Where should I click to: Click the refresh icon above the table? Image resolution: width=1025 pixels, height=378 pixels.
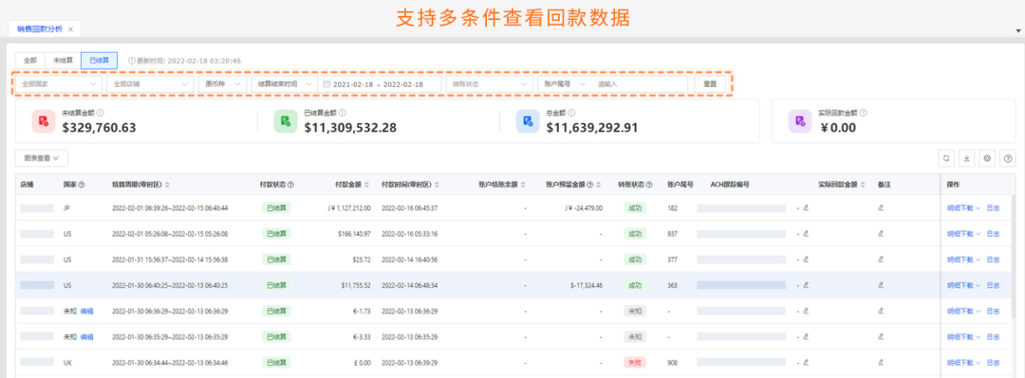[945, 158]
